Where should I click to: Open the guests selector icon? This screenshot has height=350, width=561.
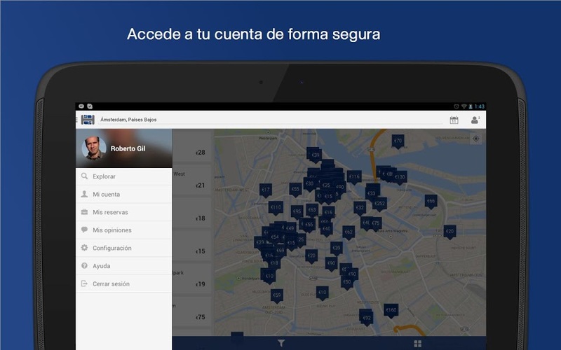475,120
